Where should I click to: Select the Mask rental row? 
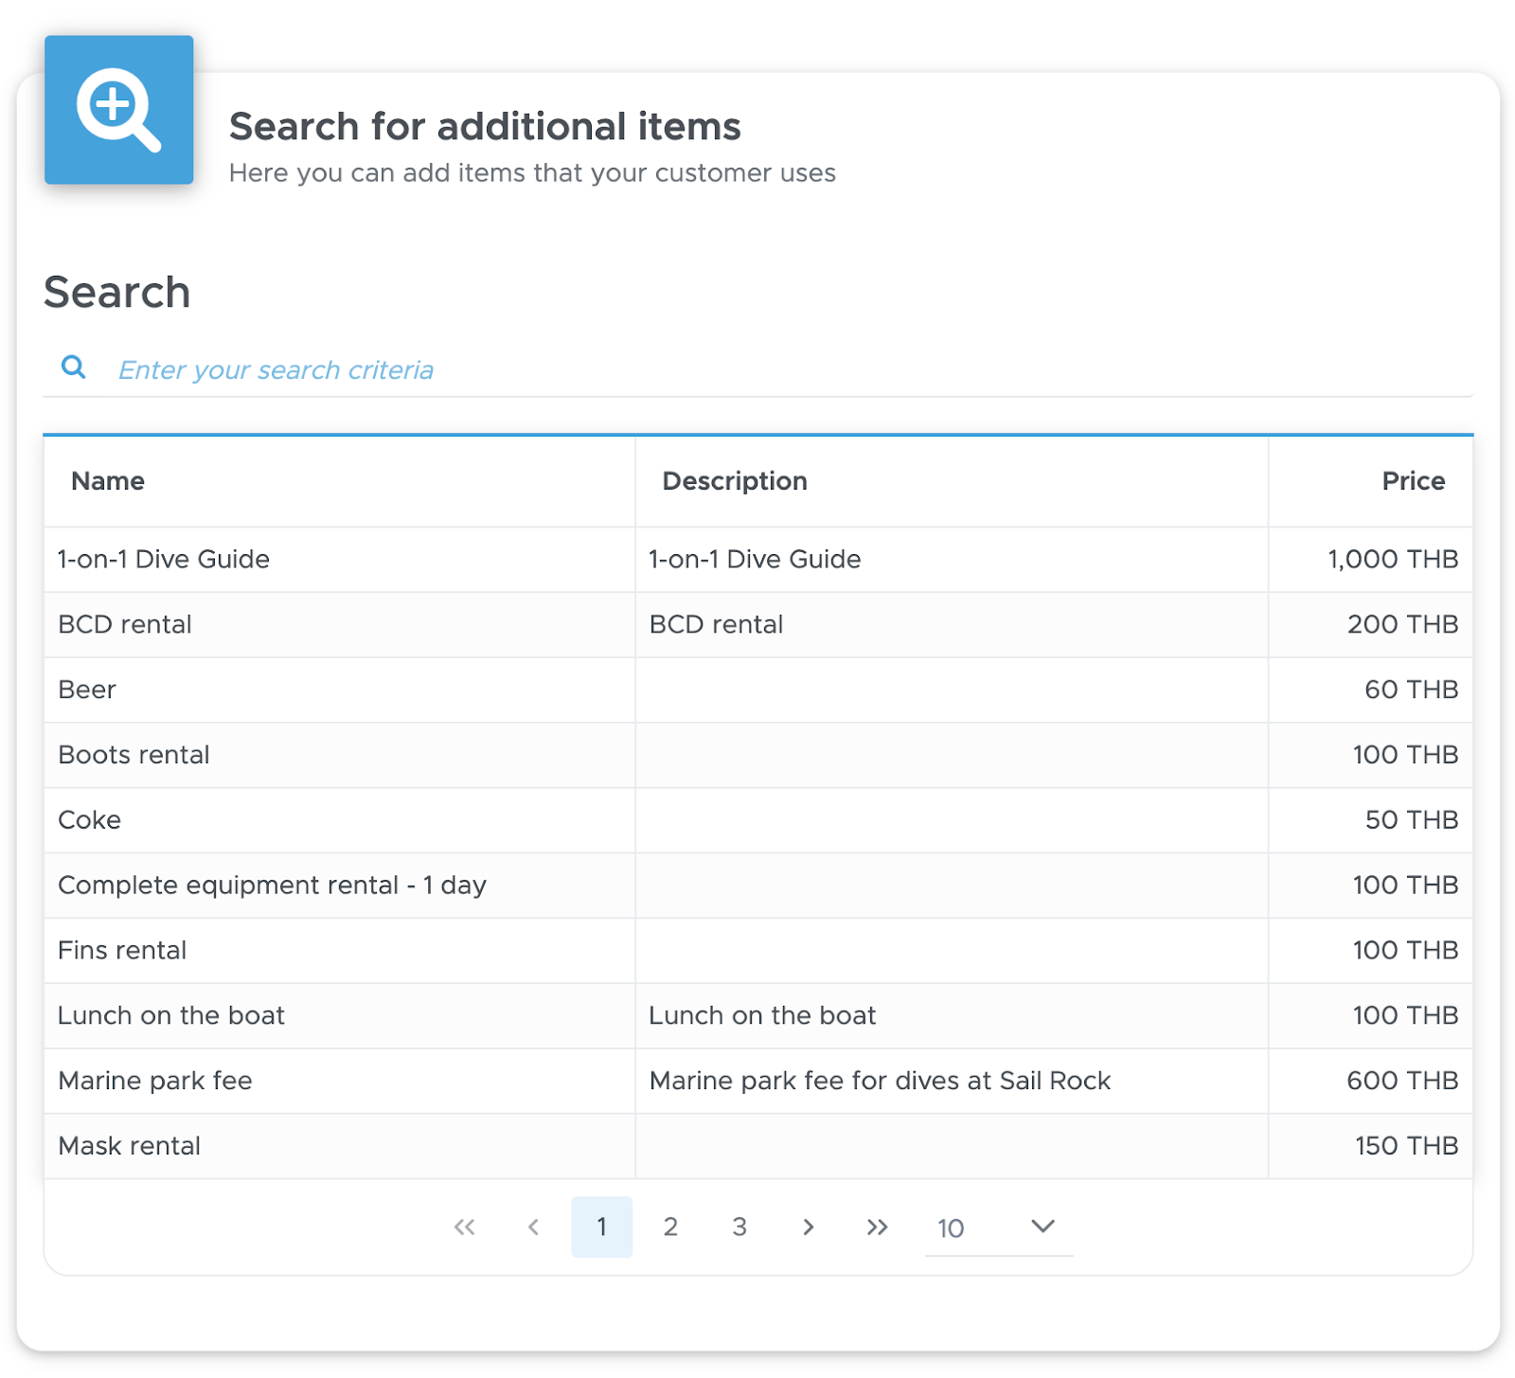click(x=757, y=1147)
